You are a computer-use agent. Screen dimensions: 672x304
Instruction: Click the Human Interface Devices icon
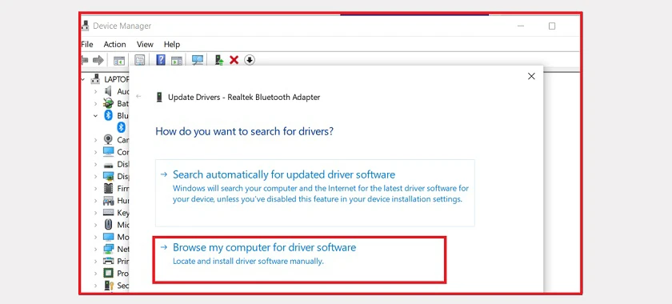(109, 200)
